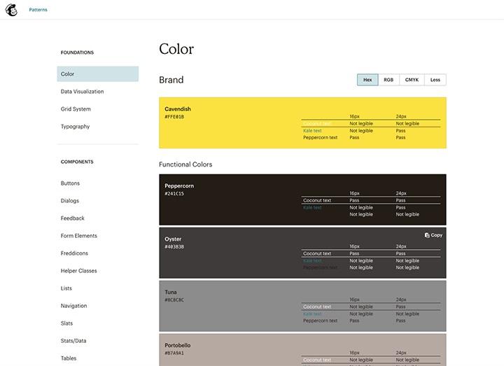Screen dimensions: 504x366
Task: Open the Stats/Data component page
Action: [73, 341]
